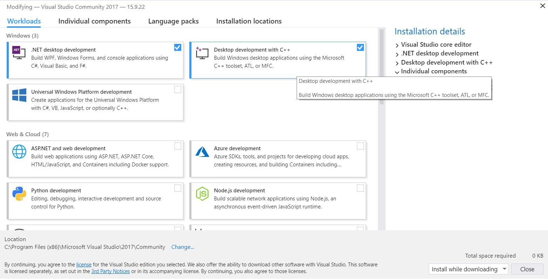
Task: Close the Modifying window with X
Action: pyautogui.click(x=542, y=6)
